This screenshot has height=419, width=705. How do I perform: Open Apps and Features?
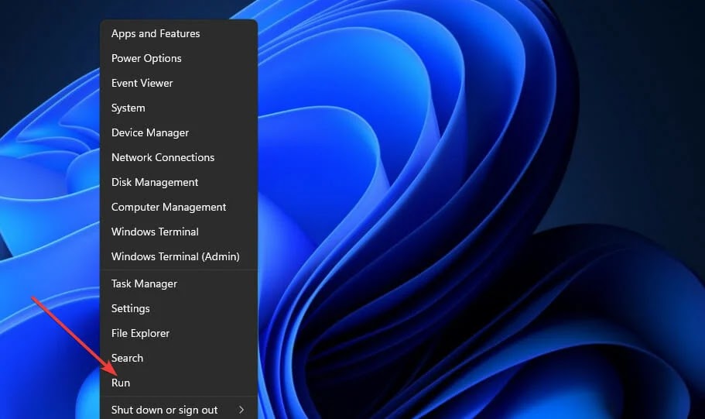coord(179,34)
